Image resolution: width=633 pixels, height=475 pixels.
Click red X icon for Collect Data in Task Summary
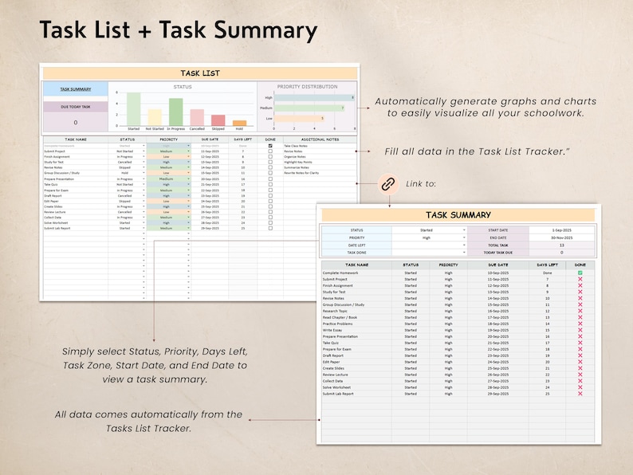coord(580,381)
